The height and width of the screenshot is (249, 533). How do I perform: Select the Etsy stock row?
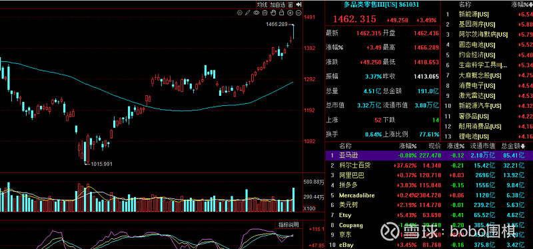[429, 215]
